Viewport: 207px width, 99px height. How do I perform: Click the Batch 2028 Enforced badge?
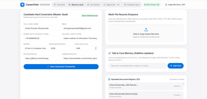[x=90, y=16]
